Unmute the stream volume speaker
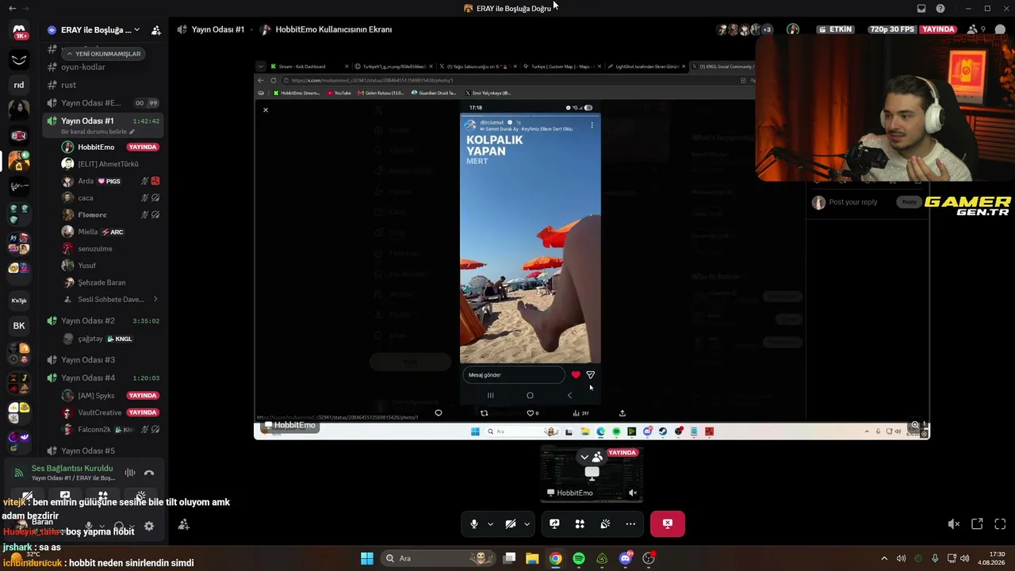The height and width of the screenshot is (571, 1015). tap(954, 523)
